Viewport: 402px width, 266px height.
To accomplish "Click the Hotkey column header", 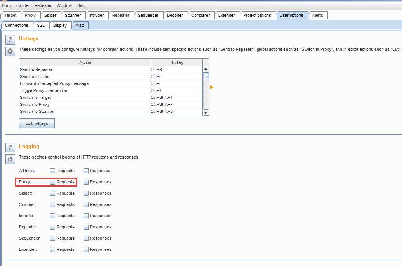I will [x=177, y=62].
